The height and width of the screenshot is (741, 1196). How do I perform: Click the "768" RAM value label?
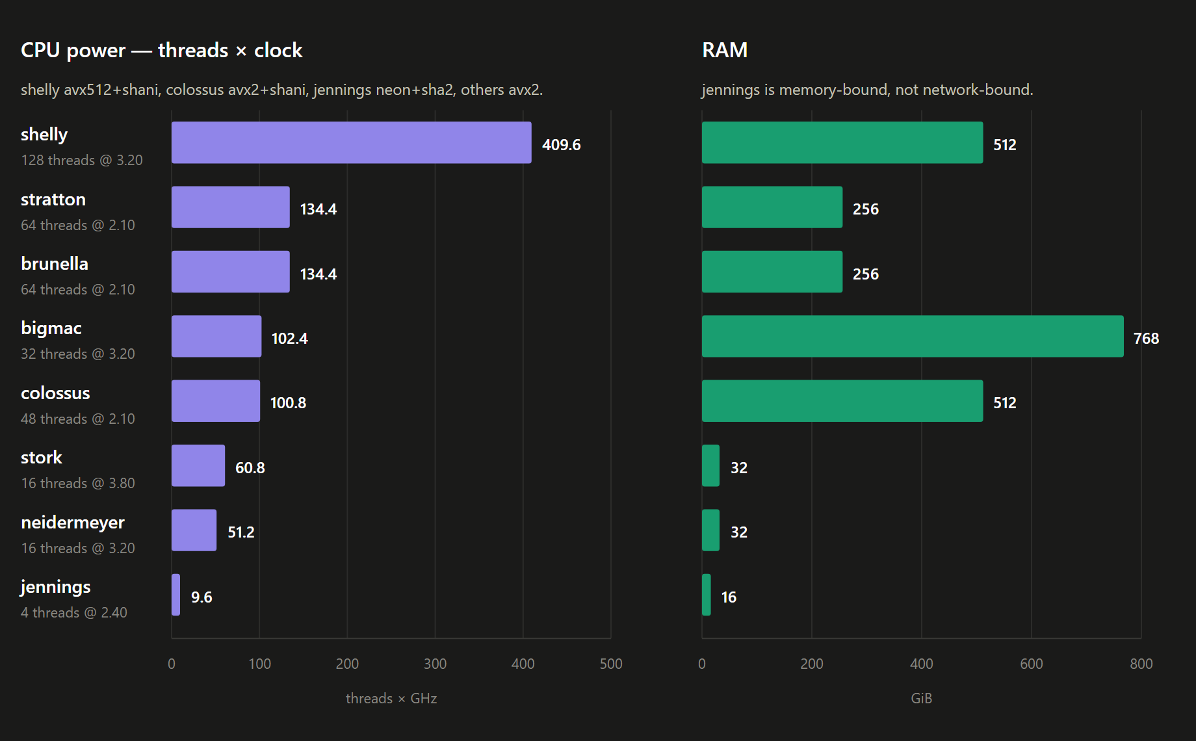(x=1147, y=339)
